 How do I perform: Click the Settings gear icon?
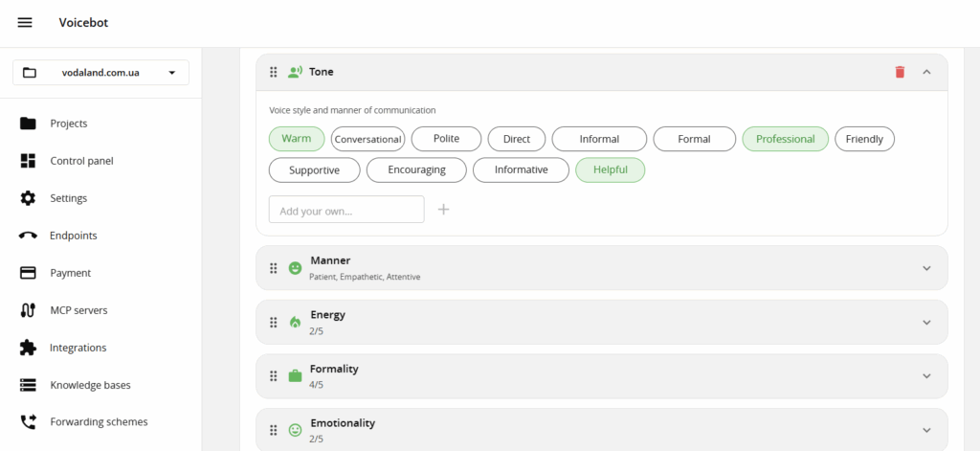click(x=28, y=198)
